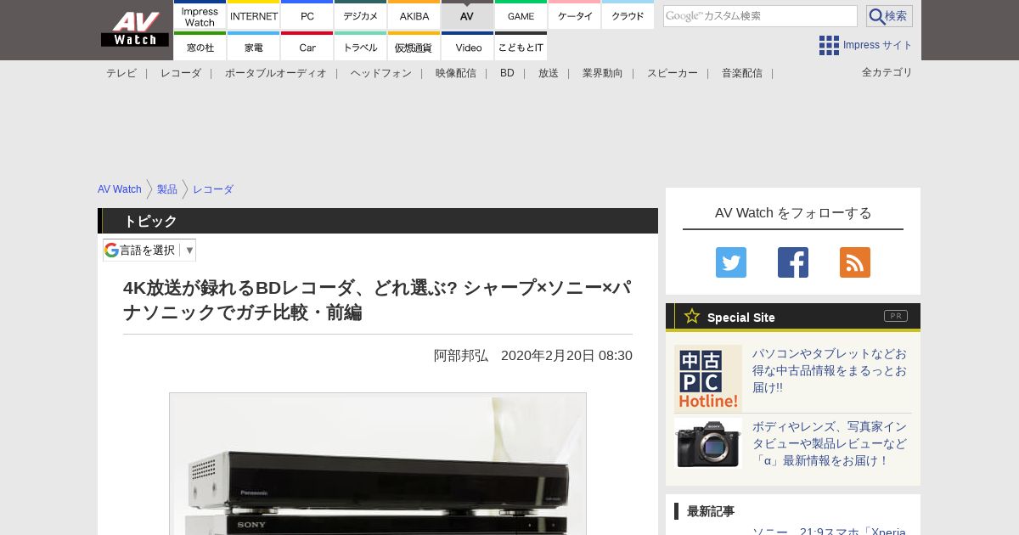
Task: Open the INTERNET Watch tab
Action: (x=254, y=15)
